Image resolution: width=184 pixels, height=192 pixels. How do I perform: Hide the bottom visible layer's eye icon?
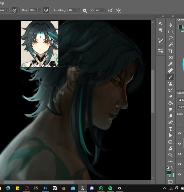tap(179, 174)
